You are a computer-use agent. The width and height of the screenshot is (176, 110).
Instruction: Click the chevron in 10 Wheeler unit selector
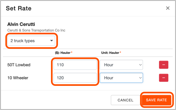click(x=140, y=78)
